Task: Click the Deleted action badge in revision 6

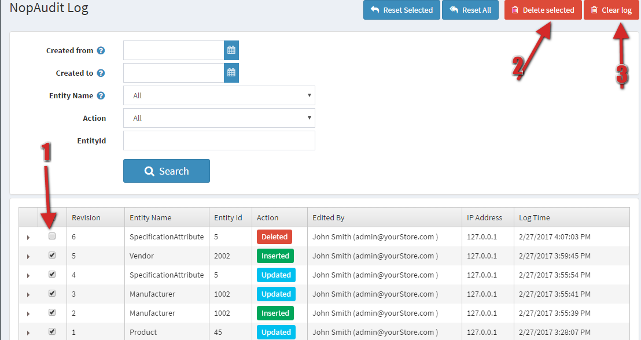Action: point(274,236)
